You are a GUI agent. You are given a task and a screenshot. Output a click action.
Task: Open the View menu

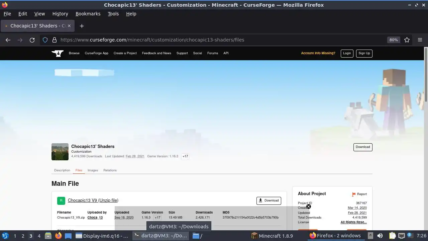click(39, 14)
